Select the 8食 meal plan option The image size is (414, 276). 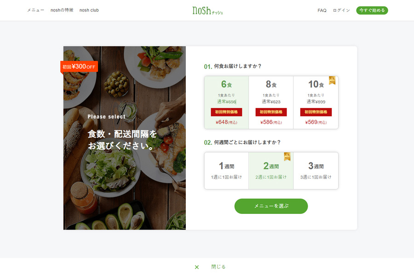[271, 103]
